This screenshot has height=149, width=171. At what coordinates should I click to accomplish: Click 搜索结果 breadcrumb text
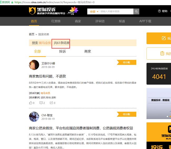click(x=44, y=34)
